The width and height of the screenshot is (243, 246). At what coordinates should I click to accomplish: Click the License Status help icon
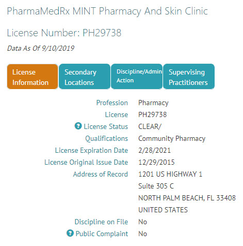coord(78,126)
